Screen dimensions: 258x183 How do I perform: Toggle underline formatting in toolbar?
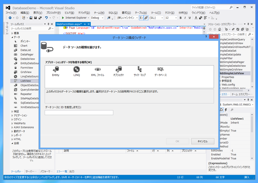190,18
